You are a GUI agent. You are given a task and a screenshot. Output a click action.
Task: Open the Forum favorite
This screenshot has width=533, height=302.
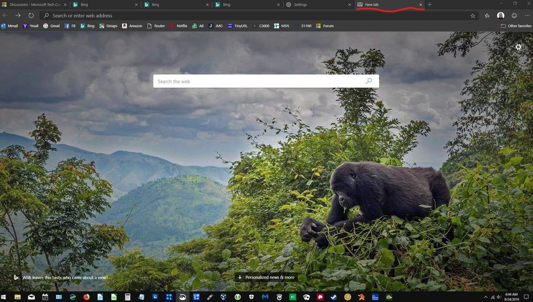click(325, 26)
